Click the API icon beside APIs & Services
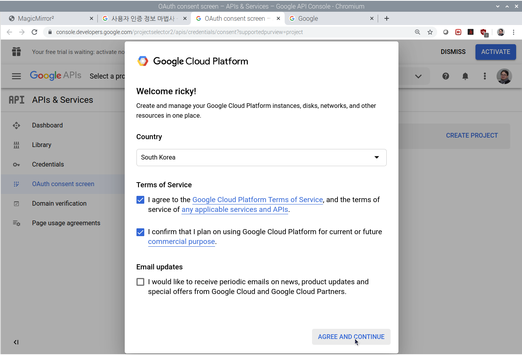The width and height of the screenshot is (522, 355). (16, 100)
